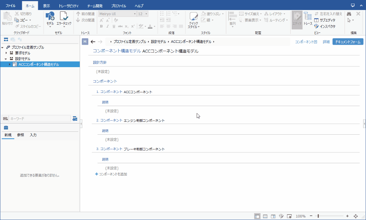Viewport: 366px width, 220px height.
Task: Run the Error Check tool
Action: [64, 18]
